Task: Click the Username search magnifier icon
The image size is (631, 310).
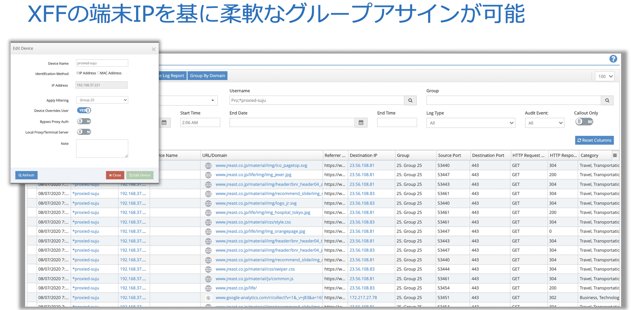Action: (x=410, y=100)
